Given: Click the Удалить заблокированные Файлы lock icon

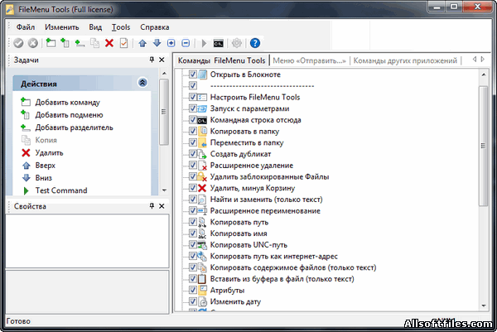Looking at the screenshot, I should [x=202, y=177].
